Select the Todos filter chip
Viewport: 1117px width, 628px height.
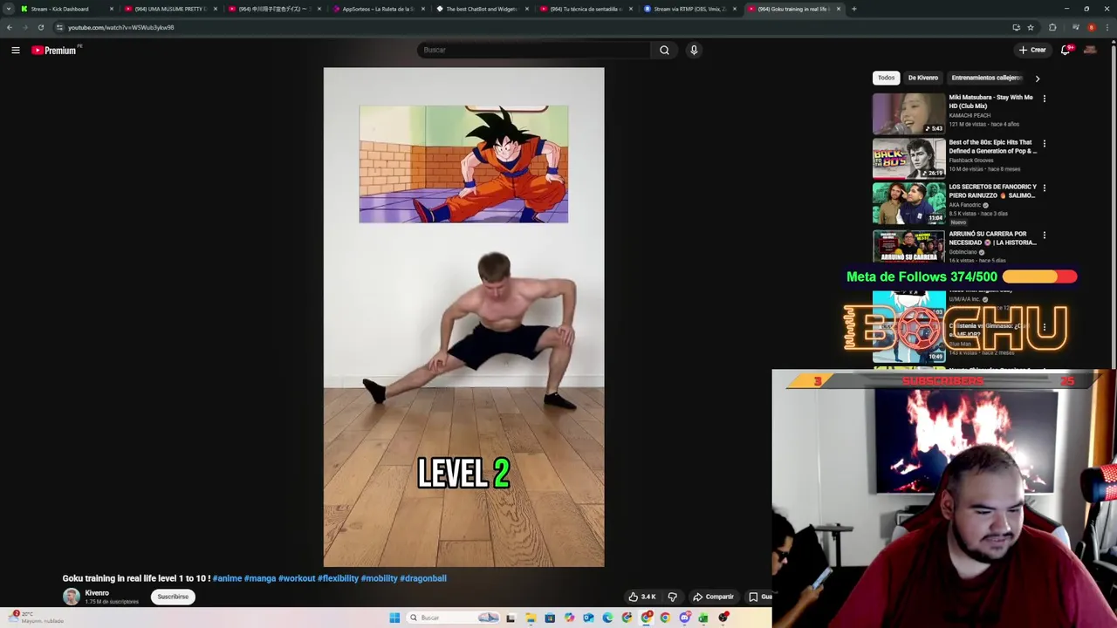tap(886, 78)
